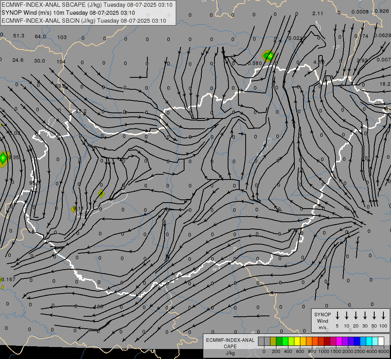Pick the orange swatch in CAPE scale
Viewport: 391px width, 359px height.
[309, 341]
